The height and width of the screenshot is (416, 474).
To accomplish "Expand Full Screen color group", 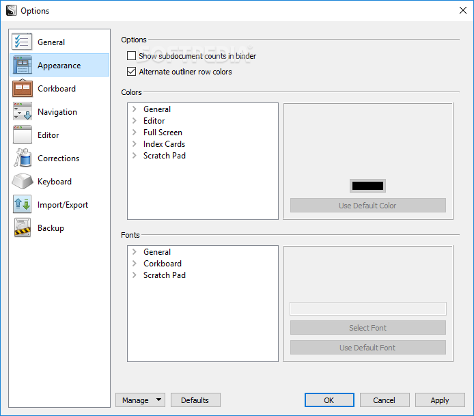I will (x=135, y=133).
